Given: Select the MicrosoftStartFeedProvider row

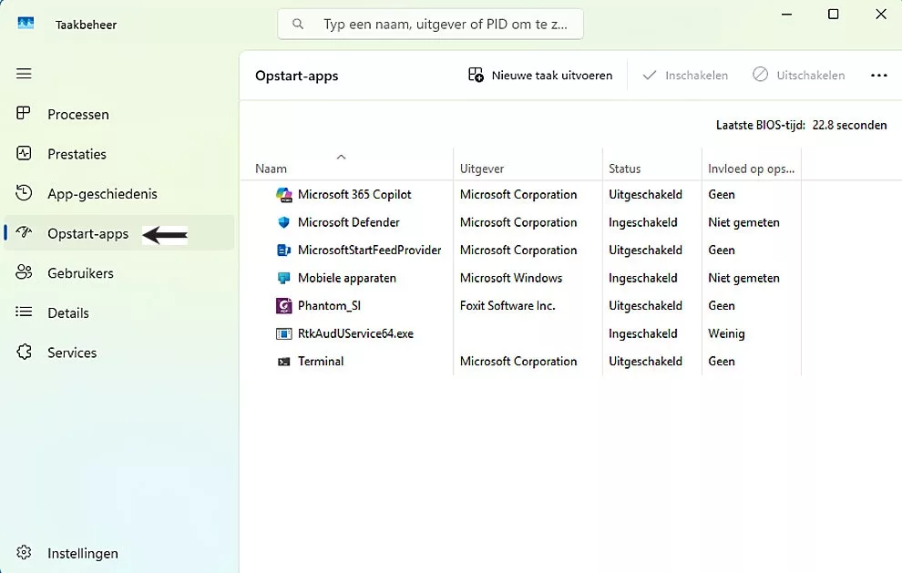Looking at the screenshot, I should [520, 251].
